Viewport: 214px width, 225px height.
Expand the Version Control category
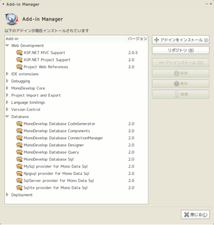[7, 110]
